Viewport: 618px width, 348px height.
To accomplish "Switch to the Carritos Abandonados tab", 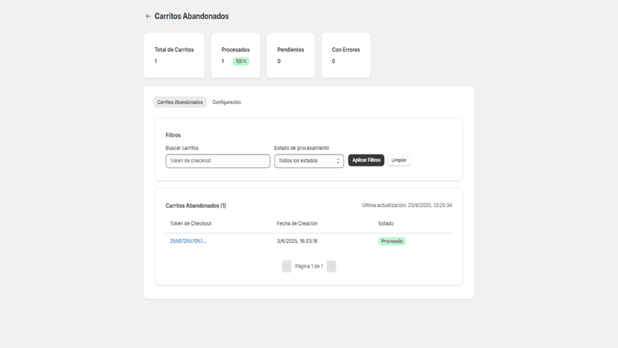I will pos(180,102).
